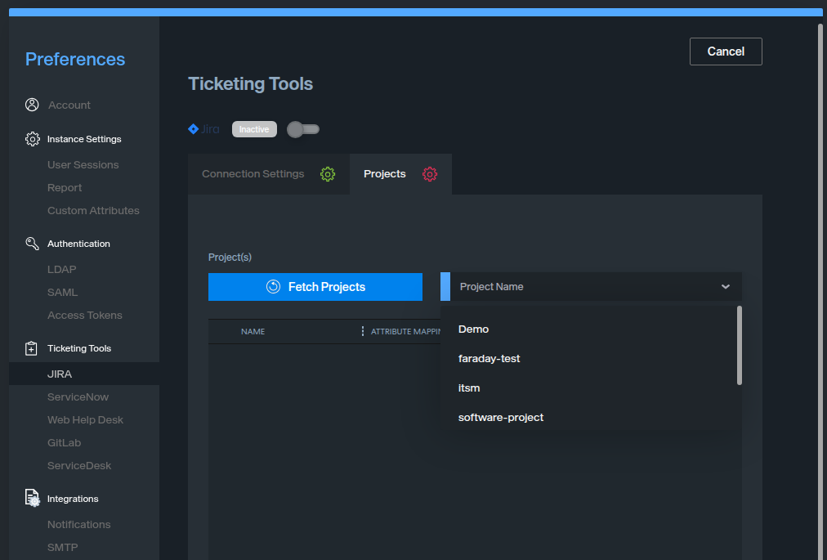Pick software-project from the dropdown list

coord(500,418)
